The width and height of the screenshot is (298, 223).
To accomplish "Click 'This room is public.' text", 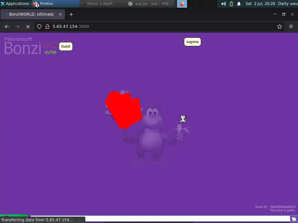I will point(283,210).
